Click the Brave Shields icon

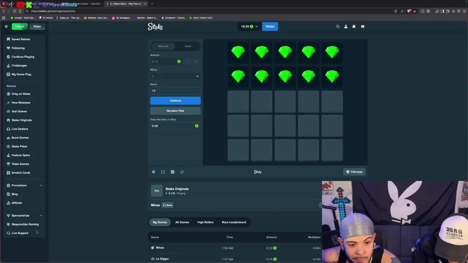point(409,11)
